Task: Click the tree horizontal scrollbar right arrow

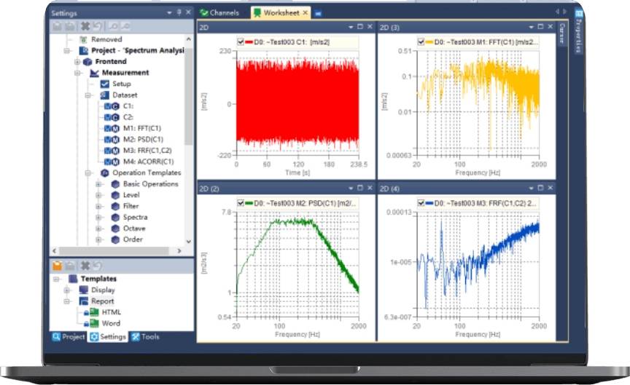Action: (x=179, y=250)
